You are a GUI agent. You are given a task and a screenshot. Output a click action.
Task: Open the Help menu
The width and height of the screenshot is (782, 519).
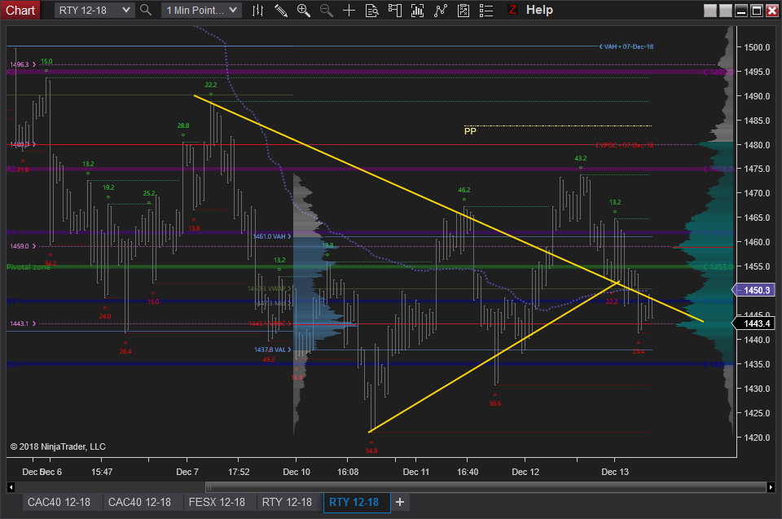click(539, 10)
